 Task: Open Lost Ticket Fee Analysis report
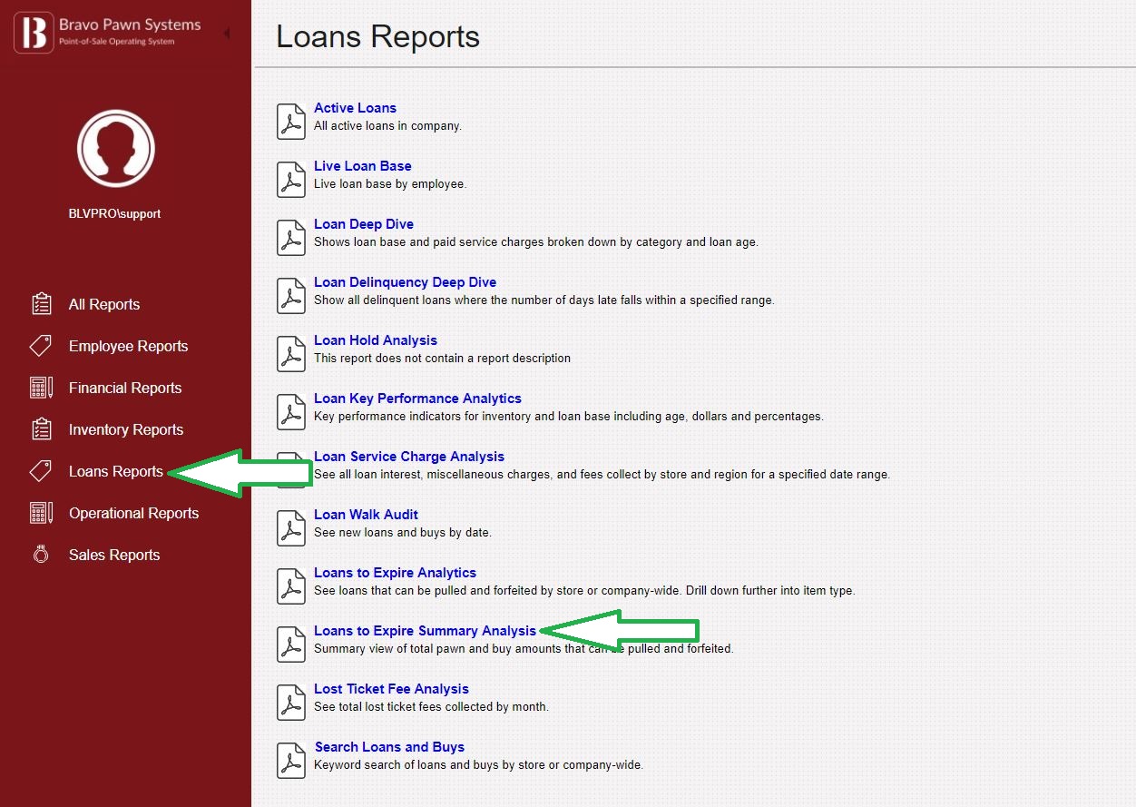pos(391,689)
